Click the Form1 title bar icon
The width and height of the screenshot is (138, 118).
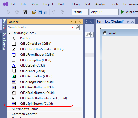click(104, 33)
